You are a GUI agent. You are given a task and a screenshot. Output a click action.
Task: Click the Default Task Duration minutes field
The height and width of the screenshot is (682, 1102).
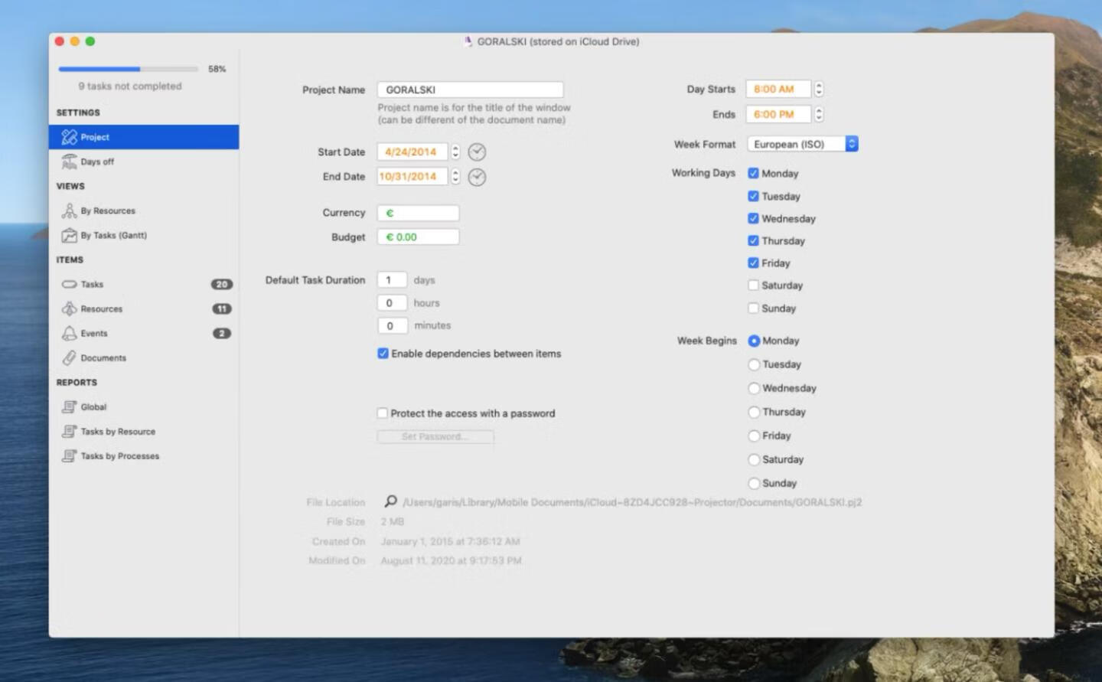click(392, 325)
